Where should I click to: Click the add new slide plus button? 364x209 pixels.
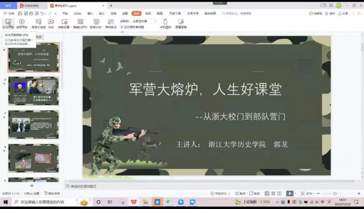32,185
